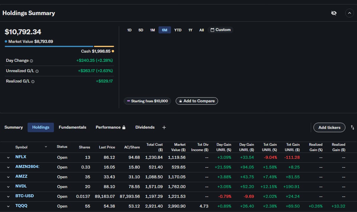Click info icon beside Unrealized G/L
The height and width of the screenshot is (212, 357).
pyautogui.click(x=37, y=71)
